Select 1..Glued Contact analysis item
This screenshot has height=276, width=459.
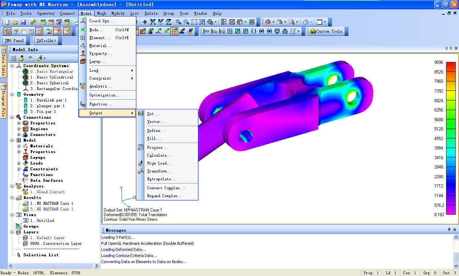pyautogui.click(x=47, y=192)
